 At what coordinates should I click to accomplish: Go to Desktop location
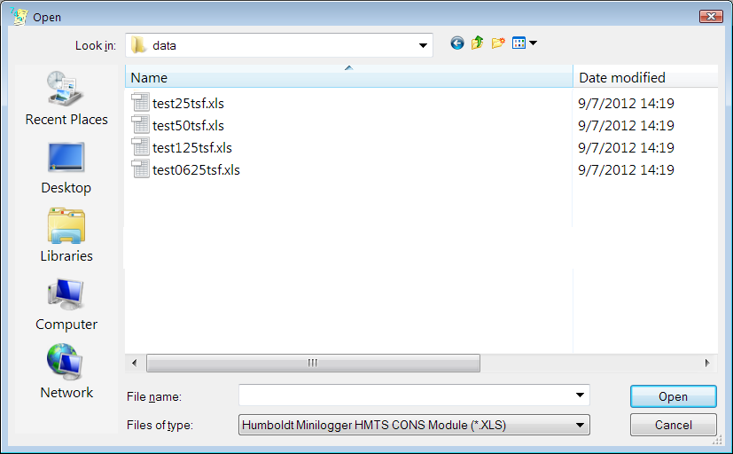pyautogui.click(x=66, y=167)
